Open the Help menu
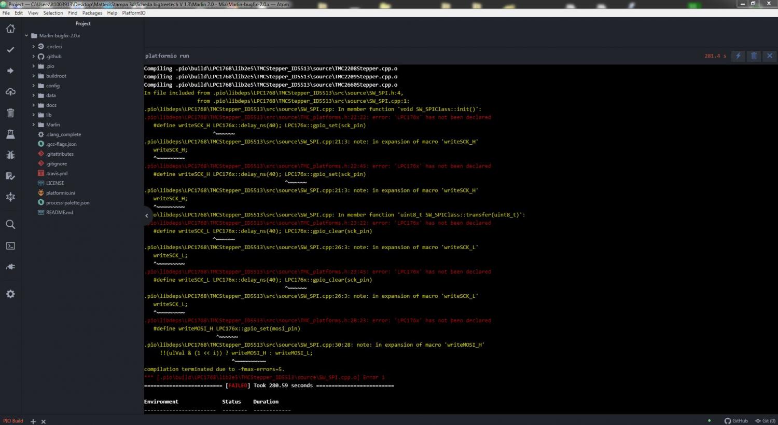Screen dimensions: 778x425 click(112, 13)
